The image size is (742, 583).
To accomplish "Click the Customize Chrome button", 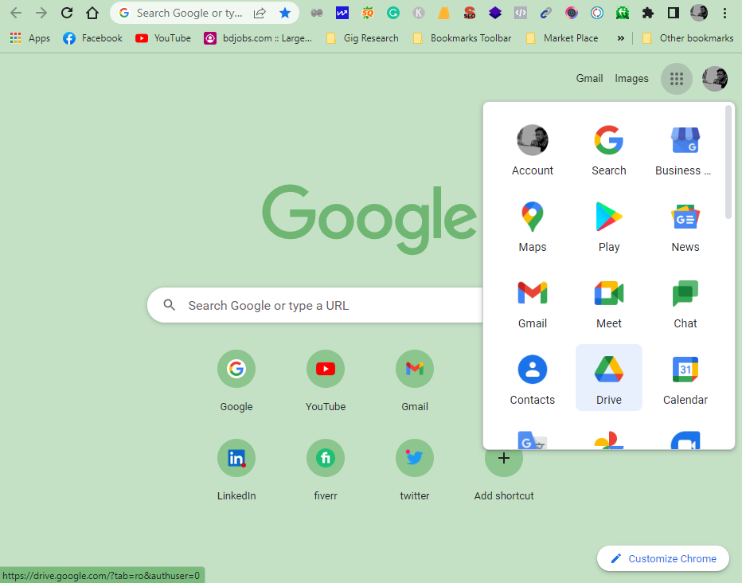I will click(x=663, y=558).
